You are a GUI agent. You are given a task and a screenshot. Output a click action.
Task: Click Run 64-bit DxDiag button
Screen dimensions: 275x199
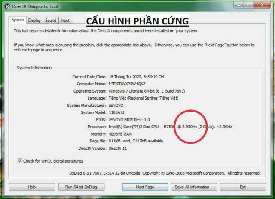pos(81,187)
